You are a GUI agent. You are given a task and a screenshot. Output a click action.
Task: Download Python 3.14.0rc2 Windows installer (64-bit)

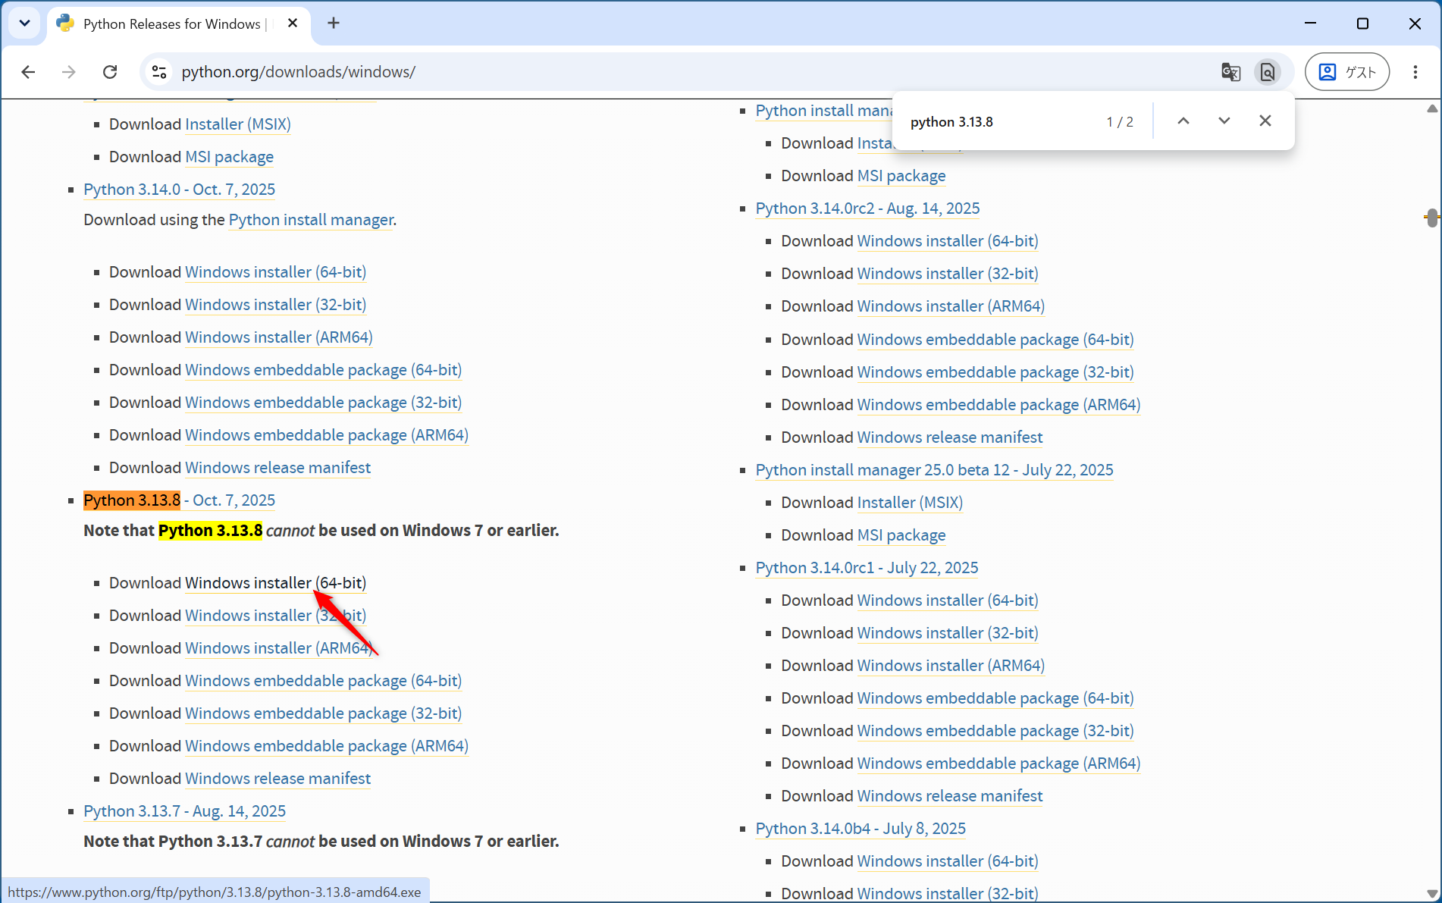click(948, 241)
